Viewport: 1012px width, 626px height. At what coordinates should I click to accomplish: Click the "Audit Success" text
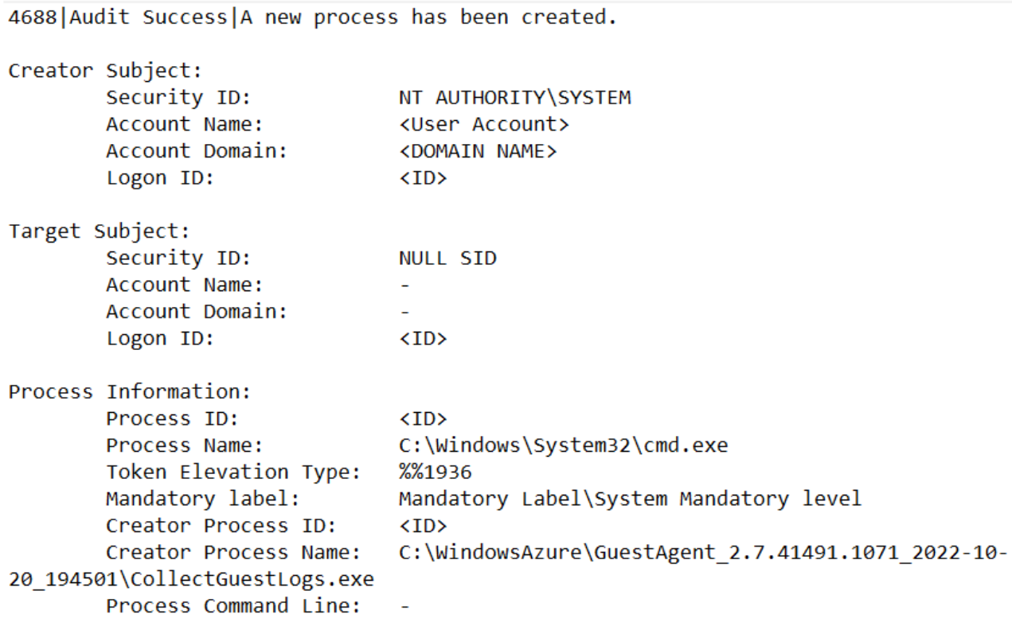[x=149, y=17]
